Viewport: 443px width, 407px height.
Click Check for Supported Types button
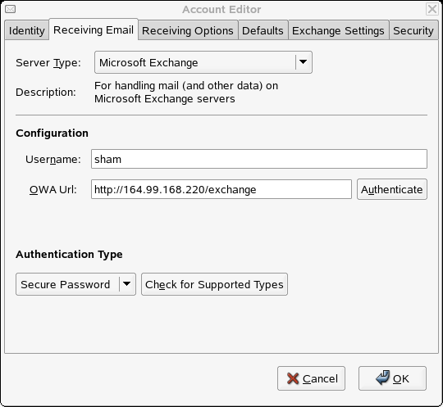pos(214,284)
